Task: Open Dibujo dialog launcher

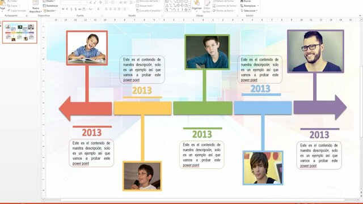Action: click(x=237, y=16)
